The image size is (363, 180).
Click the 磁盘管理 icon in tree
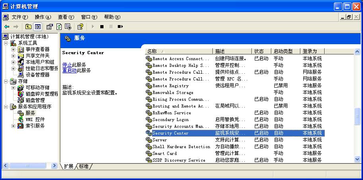21,100
